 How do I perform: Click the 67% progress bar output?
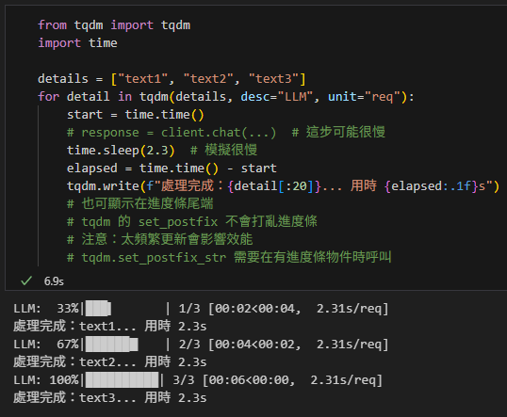coord(201,345)
